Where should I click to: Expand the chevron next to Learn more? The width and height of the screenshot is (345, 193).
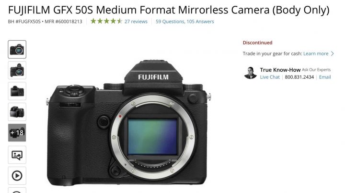pyautogui.click(x=332, y=54)
